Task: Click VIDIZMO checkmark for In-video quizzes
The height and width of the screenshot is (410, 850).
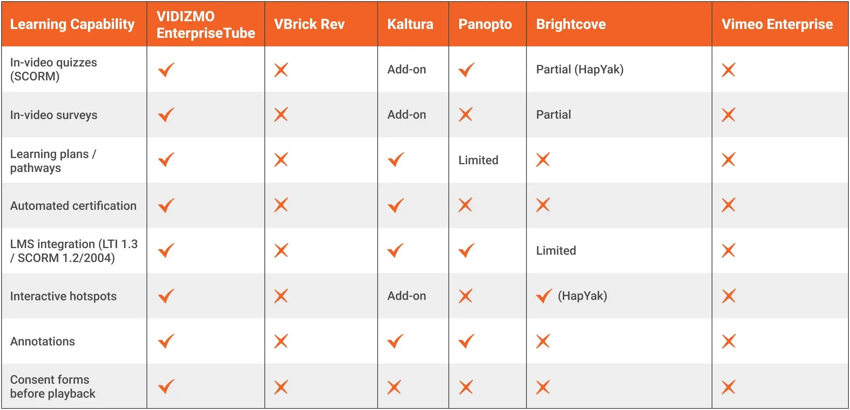Action: [166, 70]
